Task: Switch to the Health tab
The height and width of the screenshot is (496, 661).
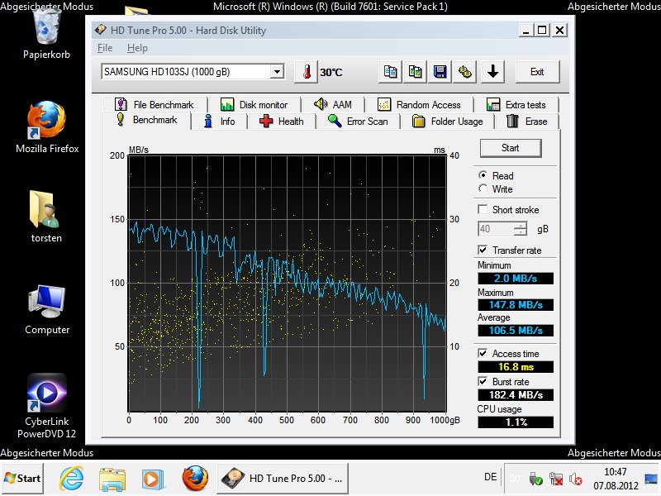Action: (282, 122)
